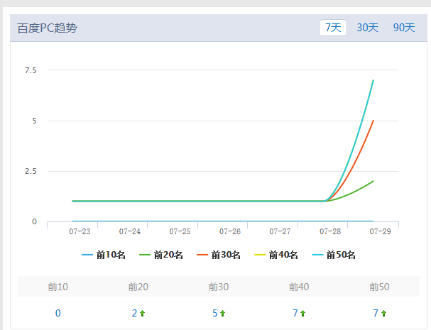Image resolution: width=431 pixels, height=330 pixels.
Task: Click the 07-28 x-axis date label
Action: (x=330, y=231)
